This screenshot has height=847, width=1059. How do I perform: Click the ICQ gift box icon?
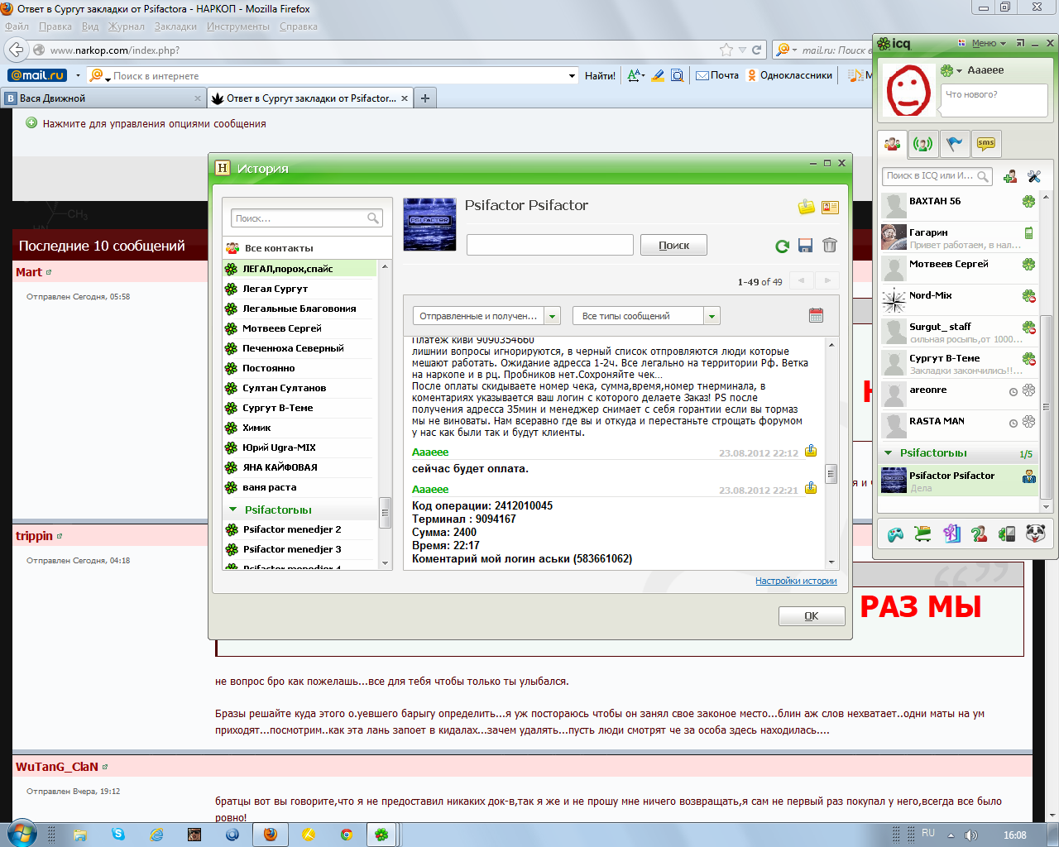coord(951,534)
